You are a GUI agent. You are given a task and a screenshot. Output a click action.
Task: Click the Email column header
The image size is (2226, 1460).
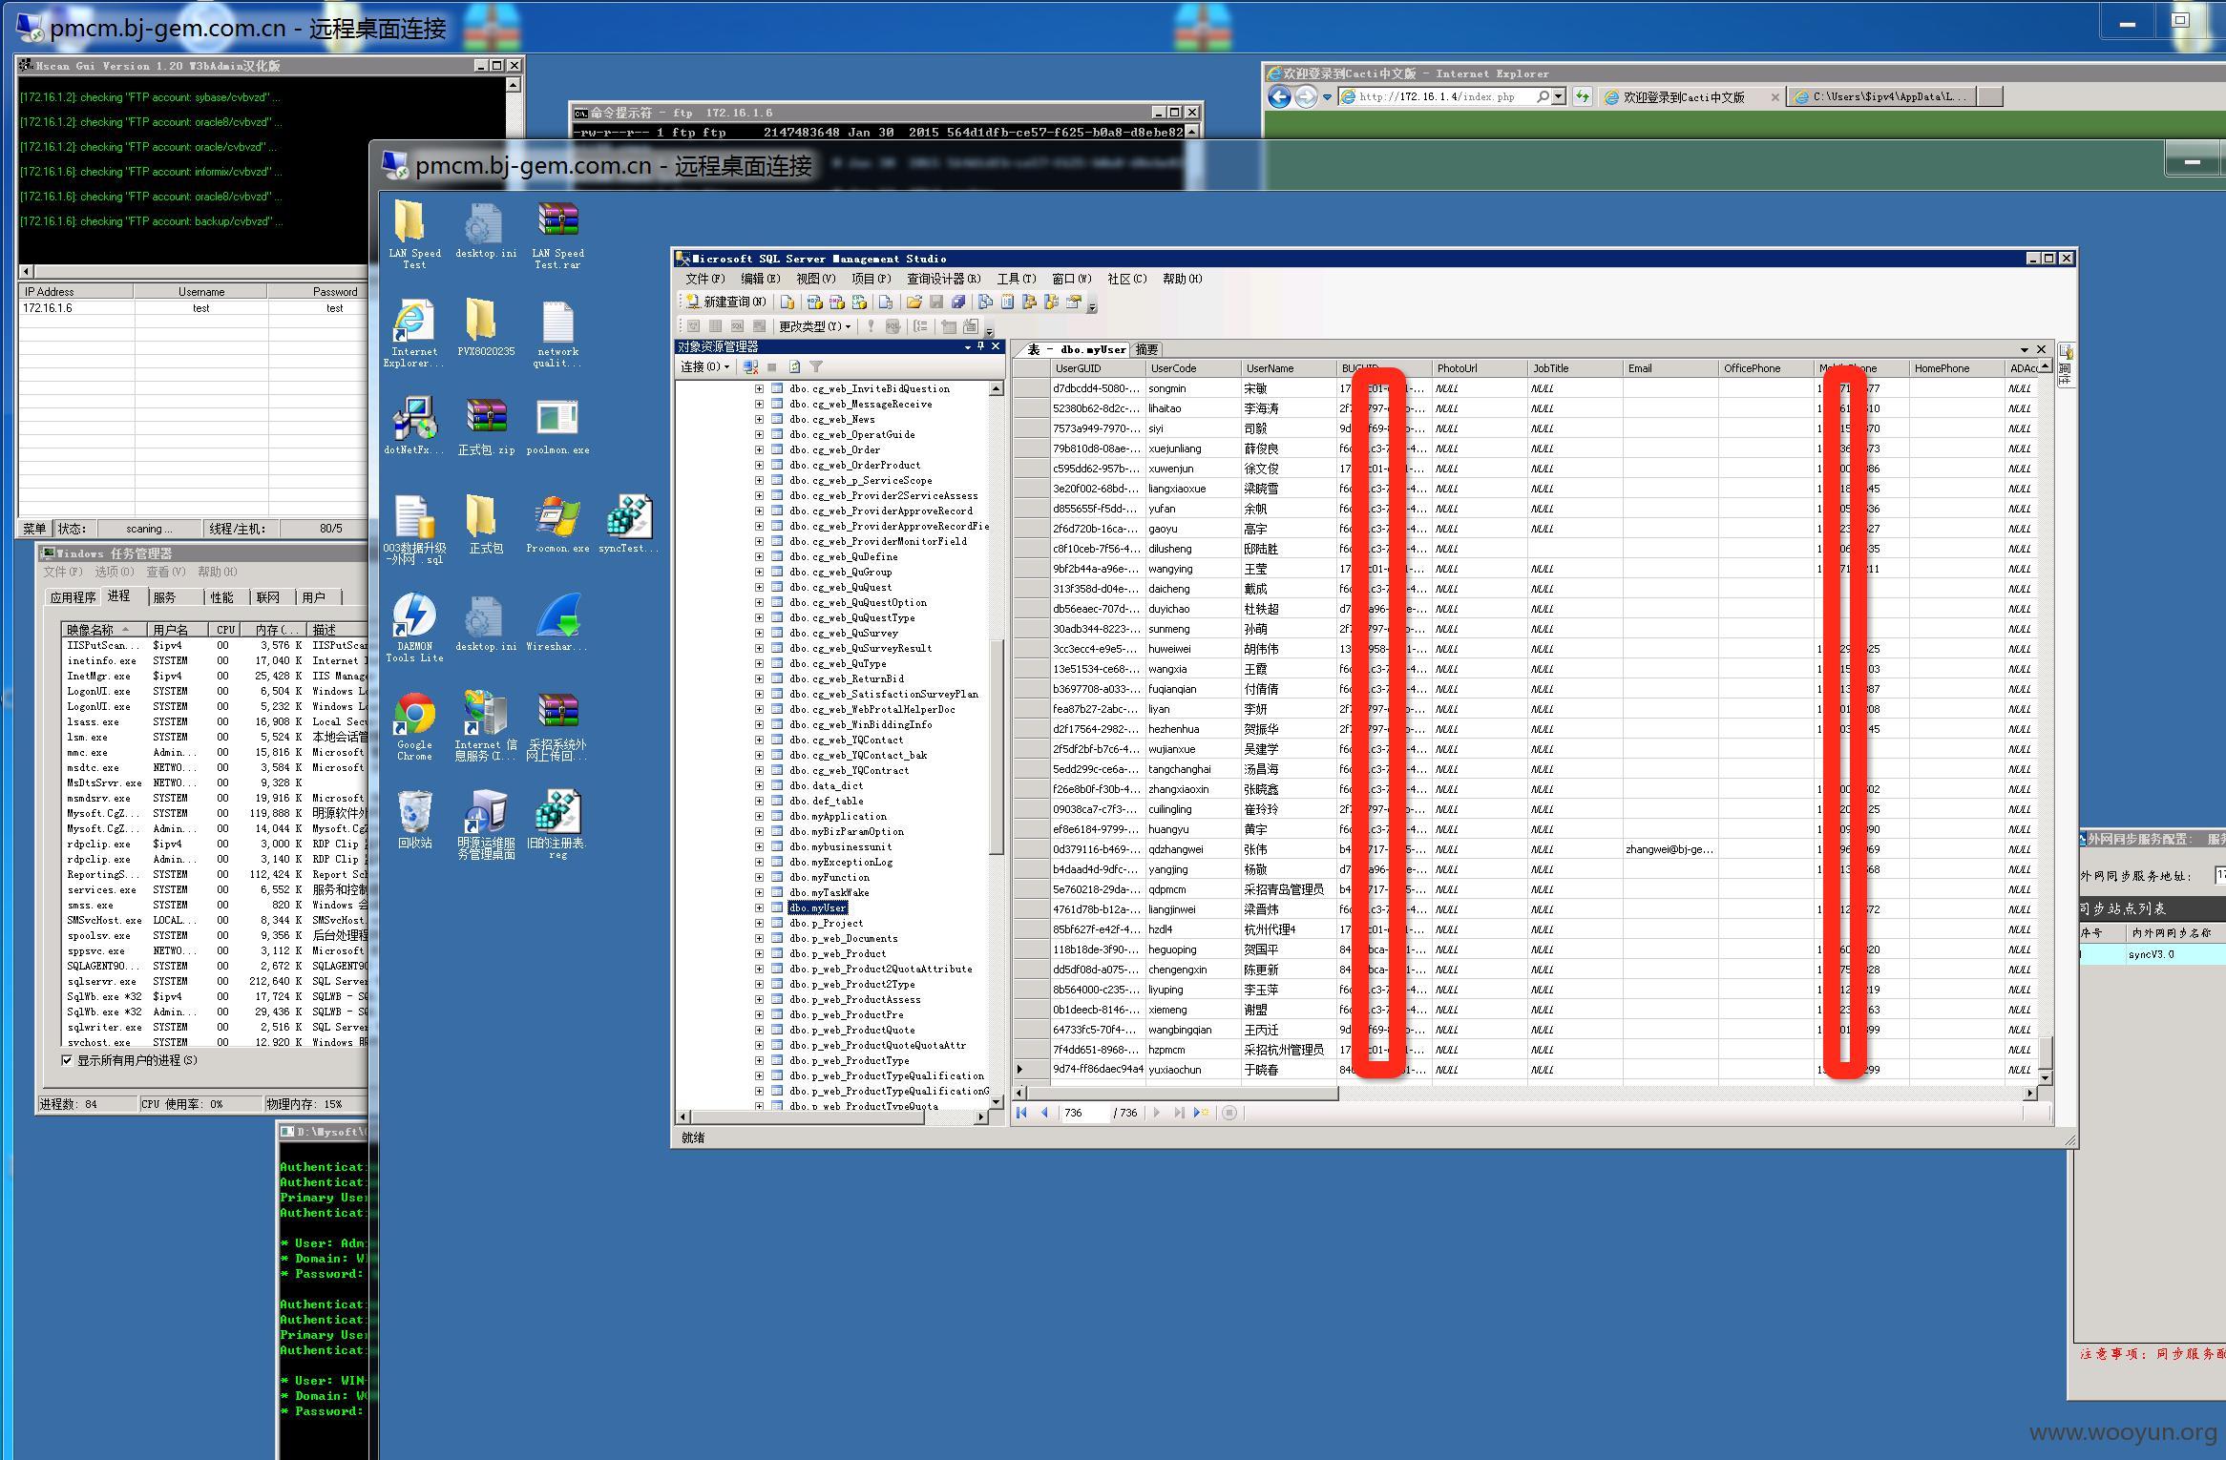[1670, 368]
